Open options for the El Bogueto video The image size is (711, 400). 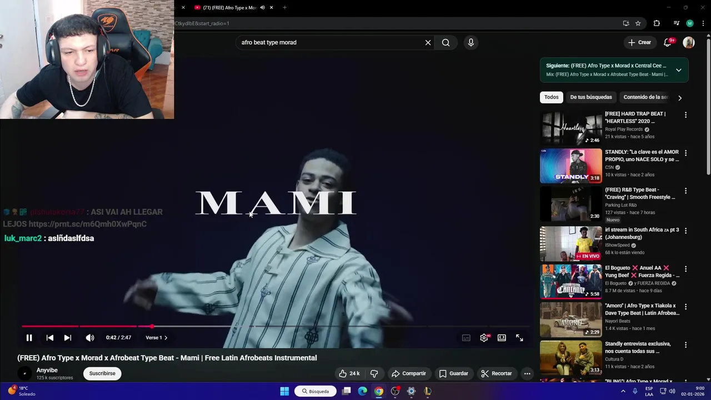(685, 269)
